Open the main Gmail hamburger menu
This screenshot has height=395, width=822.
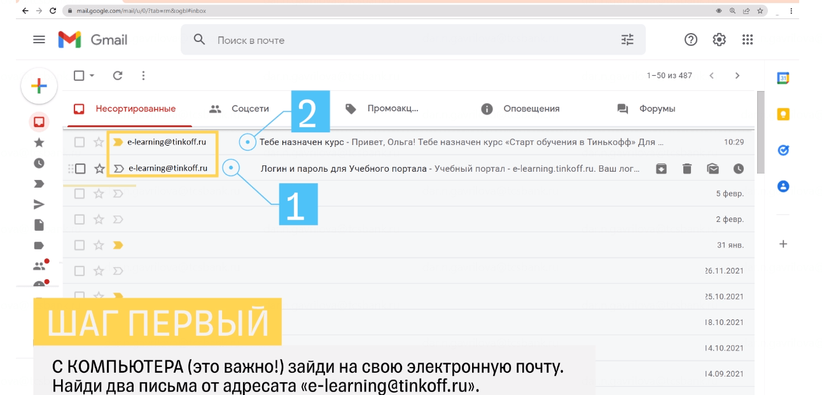(39, 39)
